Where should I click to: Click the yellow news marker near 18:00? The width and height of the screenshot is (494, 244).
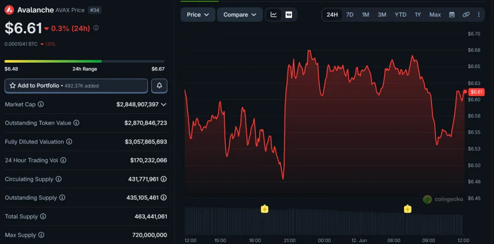tap(264, 209)
